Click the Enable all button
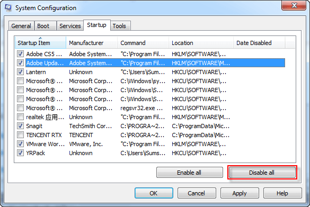 [189, 173]
